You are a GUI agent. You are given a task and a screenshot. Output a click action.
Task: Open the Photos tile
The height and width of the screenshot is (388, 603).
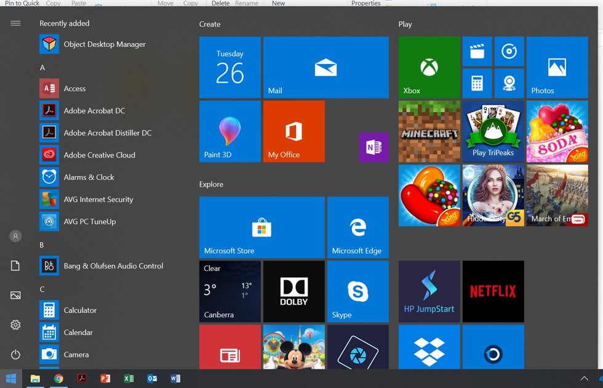[557, 67]
